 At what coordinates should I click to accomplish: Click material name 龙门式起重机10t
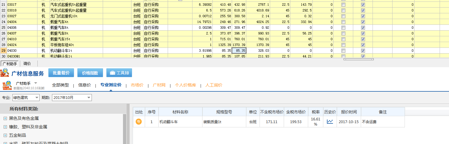pos(64,16)
